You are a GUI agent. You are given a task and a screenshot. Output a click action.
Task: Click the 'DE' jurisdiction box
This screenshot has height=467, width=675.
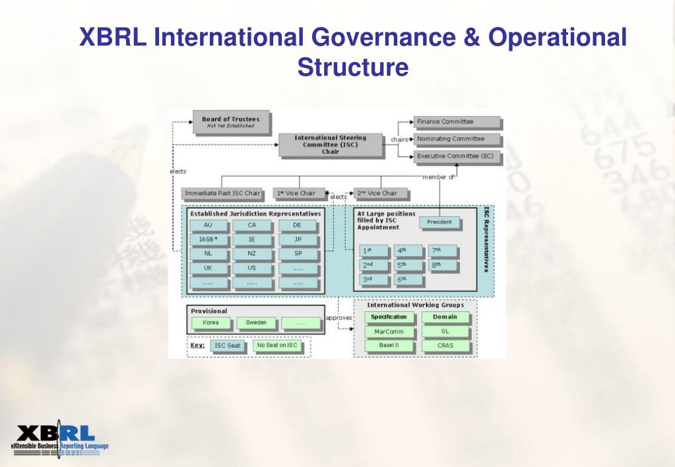pyautogui.click(x=297, y=225)
